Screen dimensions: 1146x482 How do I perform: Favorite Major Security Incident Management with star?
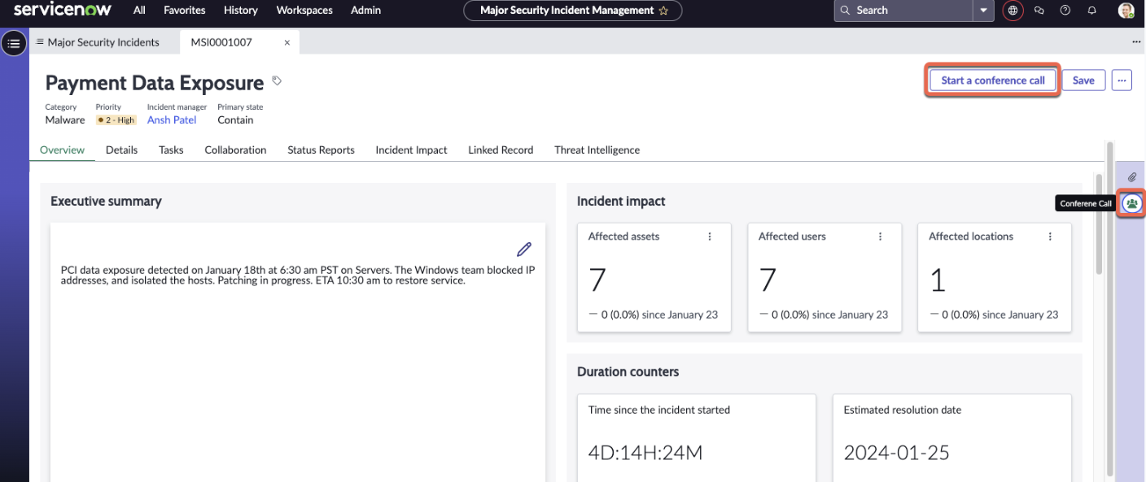[663, 11]
